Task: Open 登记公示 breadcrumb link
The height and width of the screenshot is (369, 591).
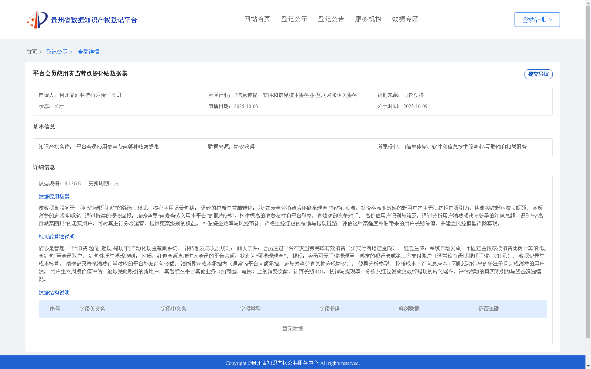Action: click(x=57, y=52)
